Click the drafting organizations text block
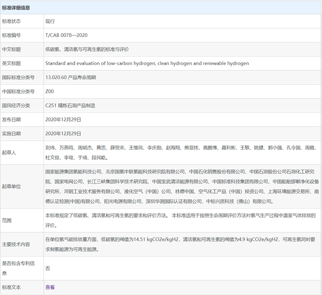322x295 pixels. pos(182,186)
